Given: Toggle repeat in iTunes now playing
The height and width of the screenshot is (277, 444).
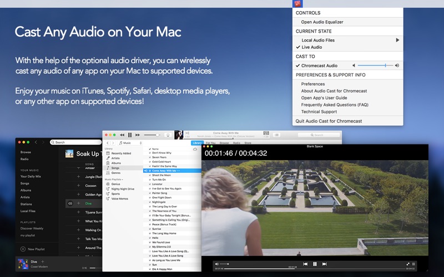Looking at the screenshot, I should tap(266, 133).
